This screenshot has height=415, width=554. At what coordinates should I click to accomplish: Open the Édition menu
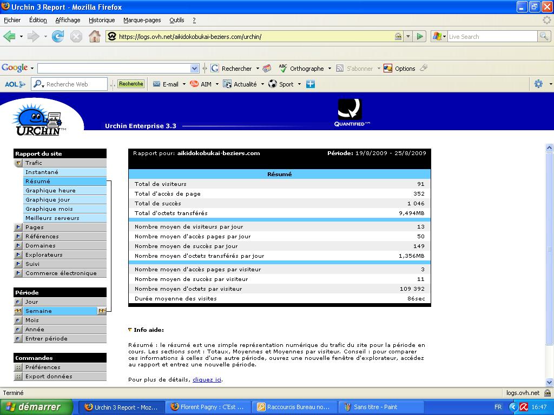point(38,20)
